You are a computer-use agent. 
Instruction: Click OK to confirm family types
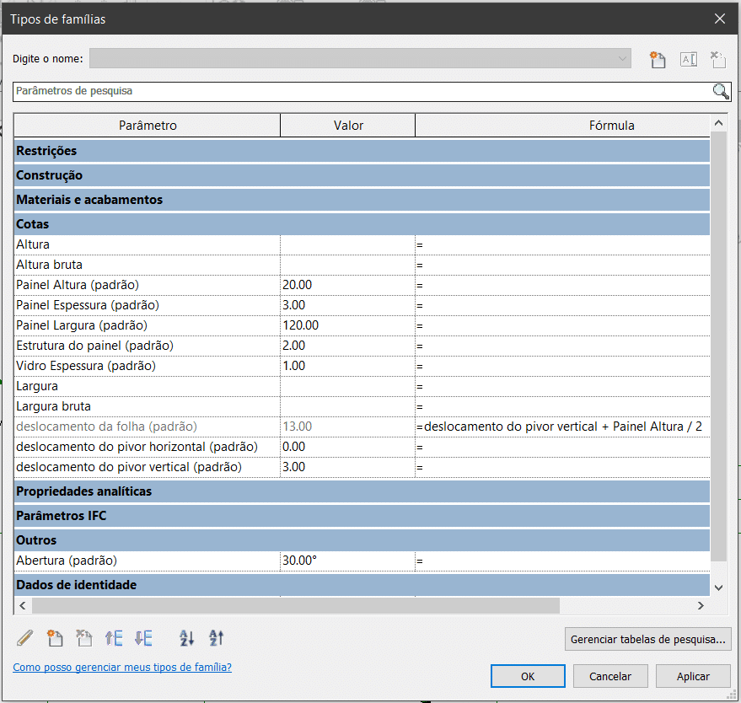coord(528,676)
